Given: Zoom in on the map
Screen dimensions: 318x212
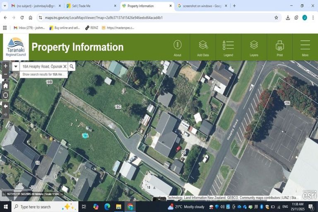Looking at the screenshot, I should point(5,66).
